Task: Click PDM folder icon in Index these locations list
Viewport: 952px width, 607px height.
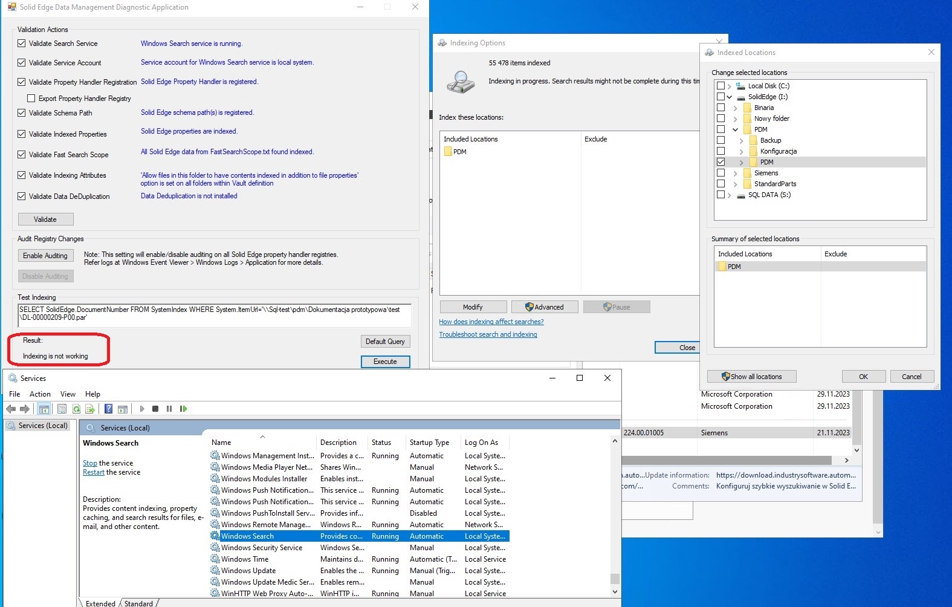Action: [448, 152]
